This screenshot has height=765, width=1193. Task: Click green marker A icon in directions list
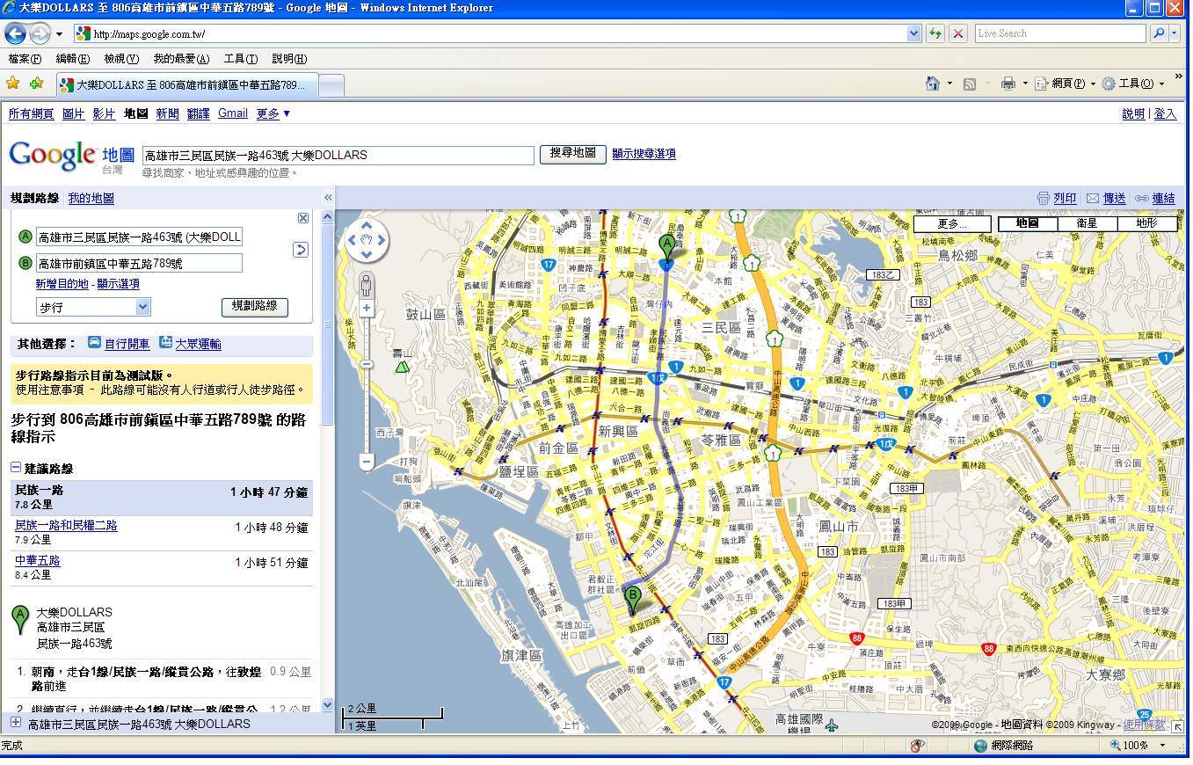pyautogui.click(x=20, y=619)
